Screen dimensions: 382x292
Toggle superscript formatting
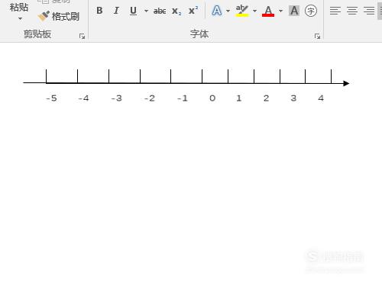193,11
